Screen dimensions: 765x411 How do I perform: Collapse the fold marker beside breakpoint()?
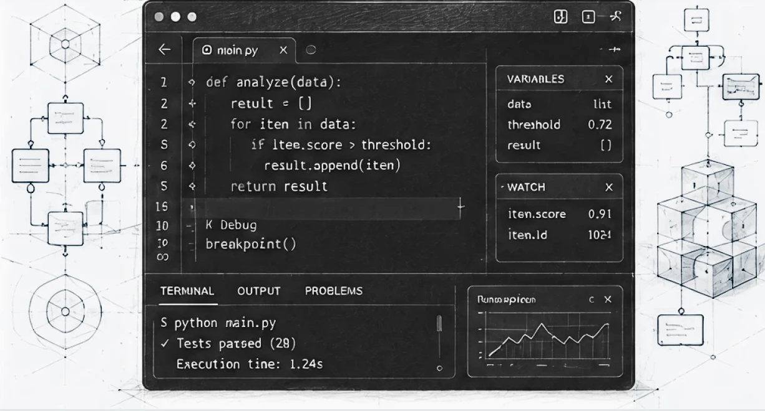tap(191, 243)
